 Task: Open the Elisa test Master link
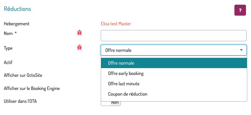(x=116, y=24)
